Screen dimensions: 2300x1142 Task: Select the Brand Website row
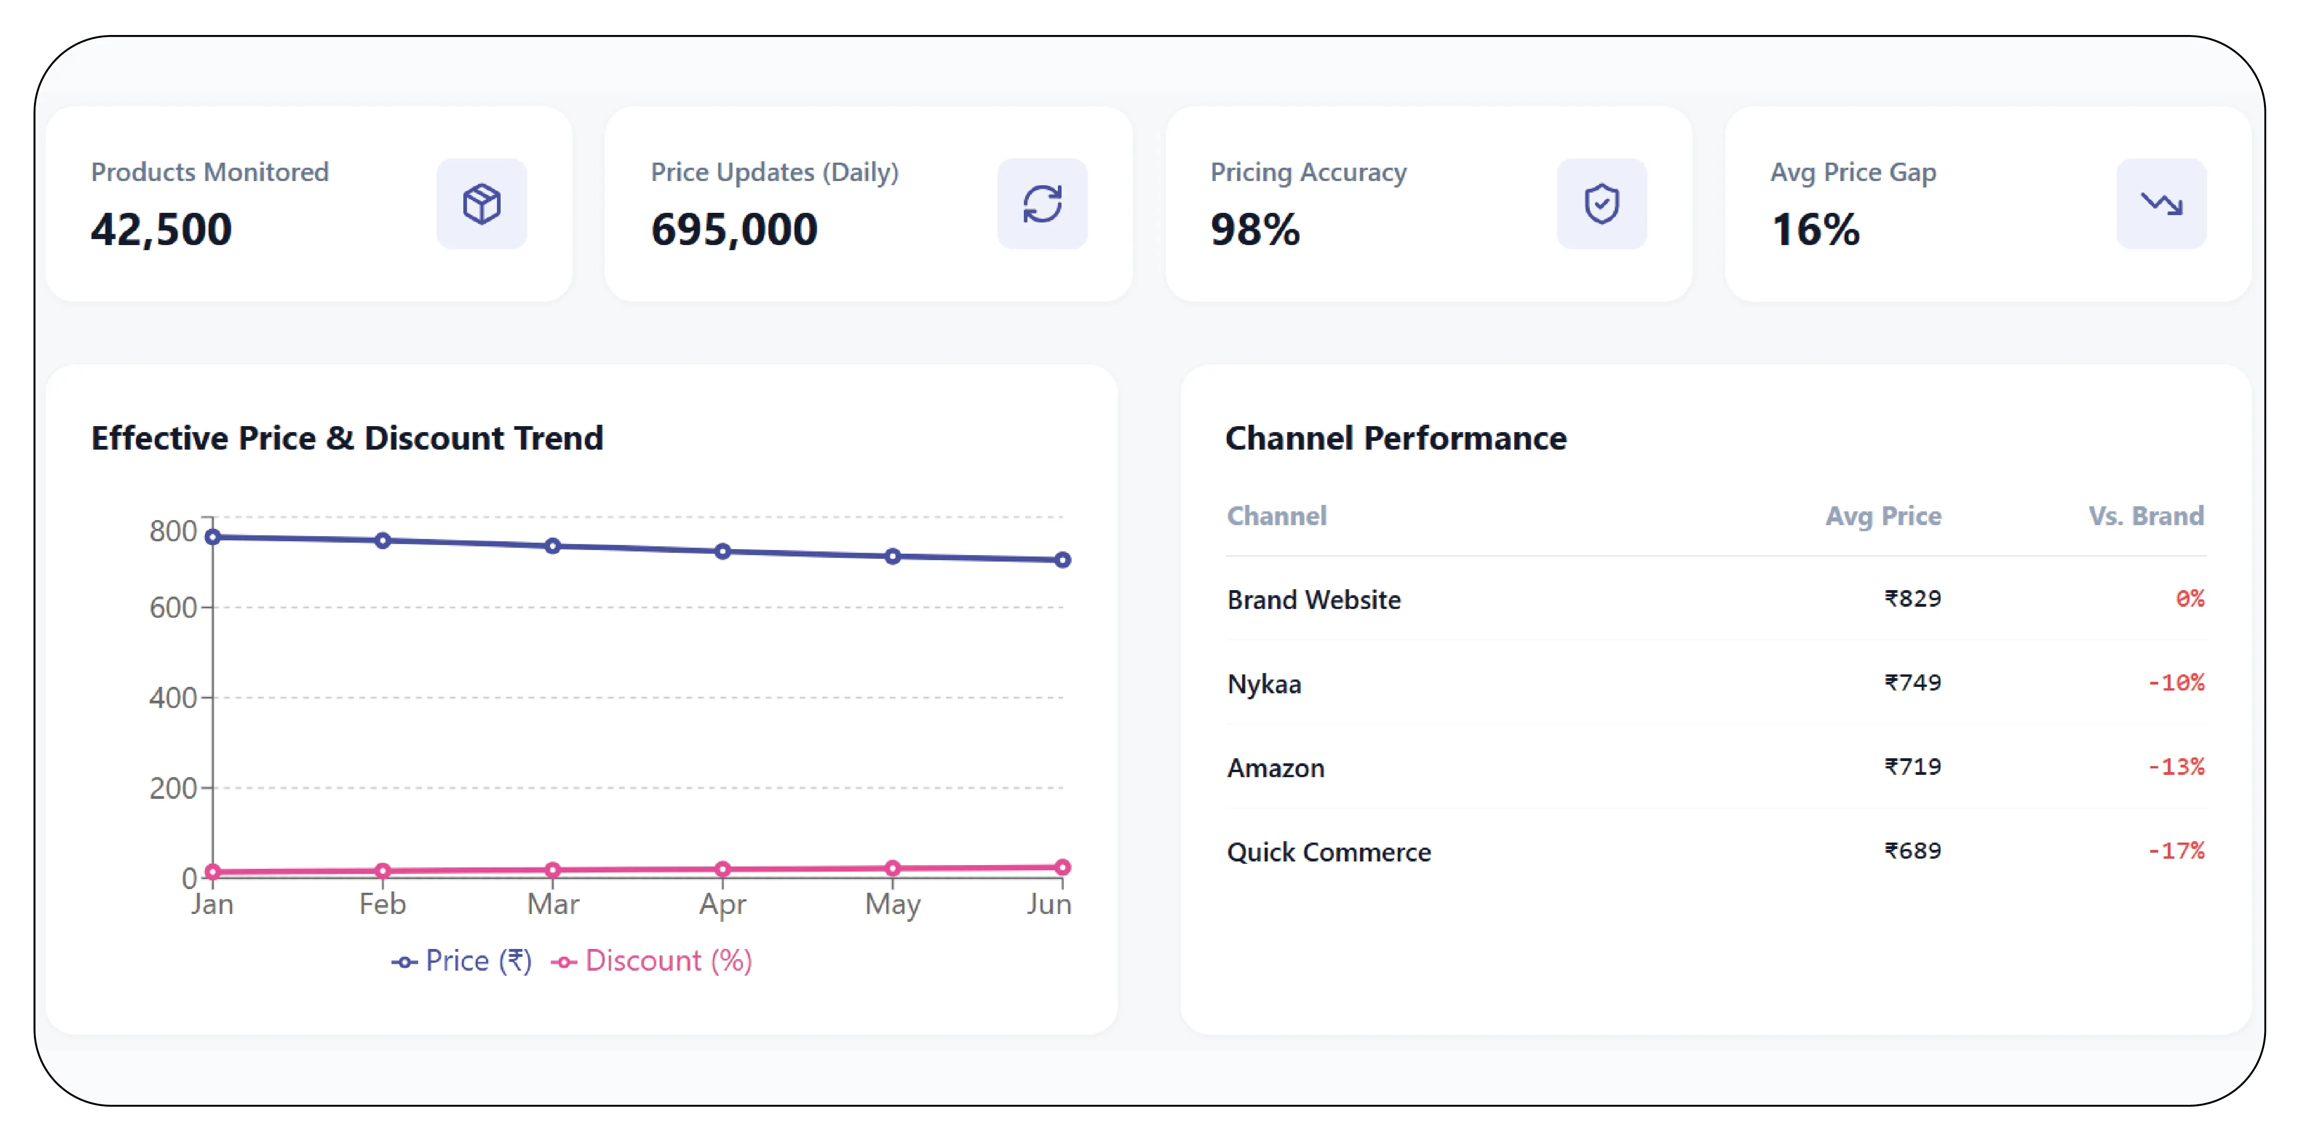pos(1716,599)
